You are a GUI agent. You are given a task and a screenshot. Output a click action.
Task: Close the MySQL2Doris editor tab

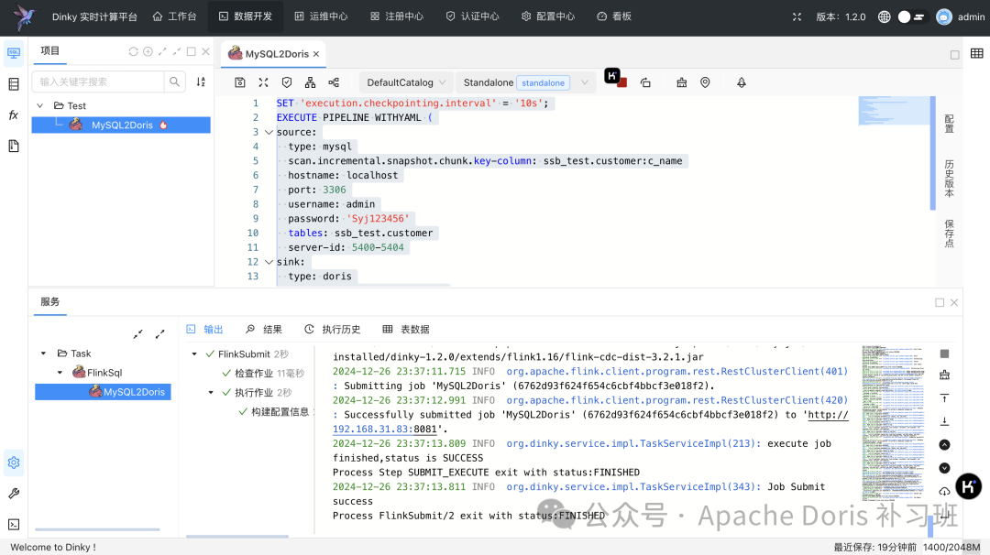coord(316,54)
